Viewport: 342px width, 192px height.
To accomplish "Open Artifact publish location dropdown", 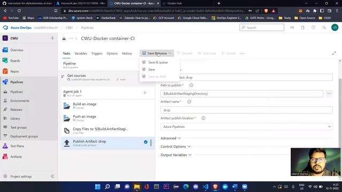I will pos(246,126).
